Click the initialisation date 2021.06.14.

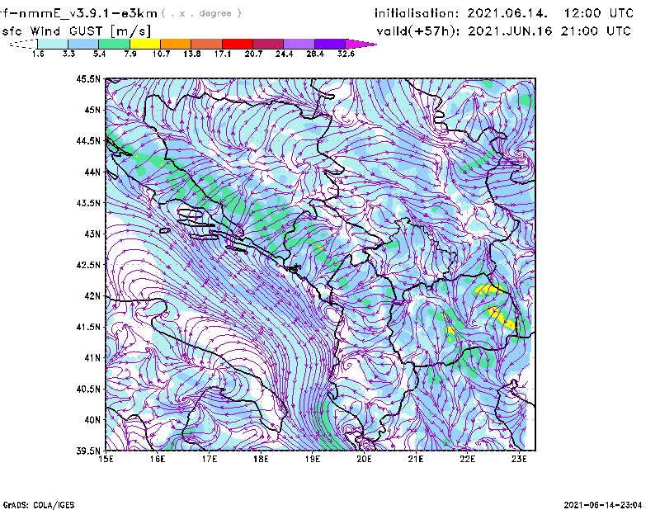click(507, 13)
